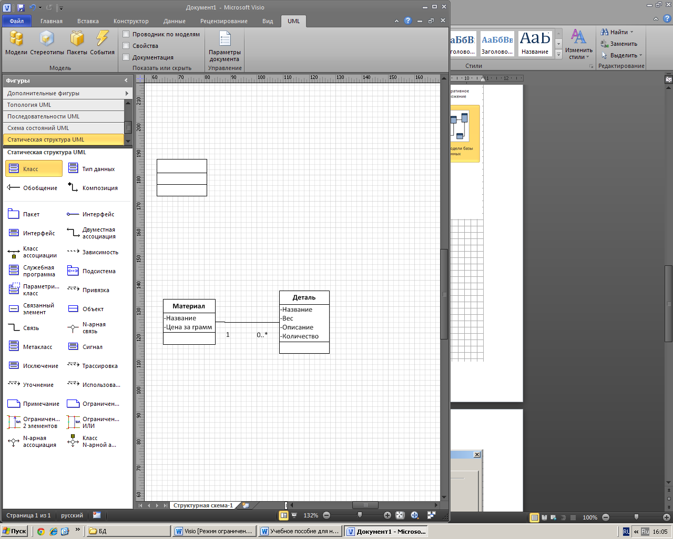Click Word zoom slider handle
Image resolution: width=673 pixels, height=539 pixels.
(x=636, y=517)
